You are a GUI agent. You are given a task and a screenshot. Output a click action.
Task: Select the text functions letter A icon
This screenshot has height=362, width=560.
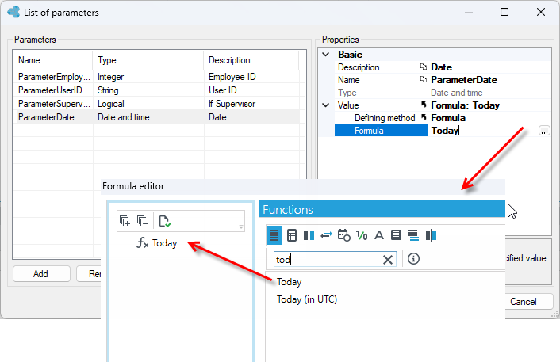pyautogui.click(x=379, y=235)
